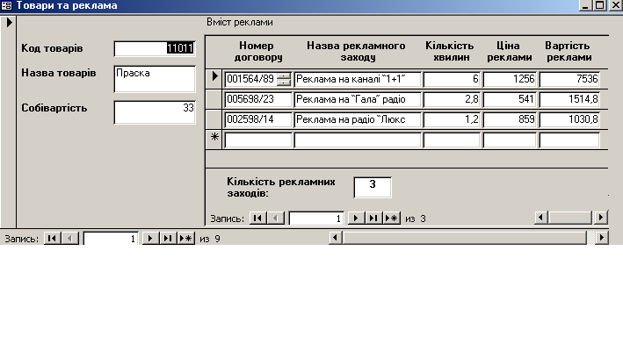Click the Вміст реклами subform label
Screen dimensions: 623x337
[x=240, y=22]
